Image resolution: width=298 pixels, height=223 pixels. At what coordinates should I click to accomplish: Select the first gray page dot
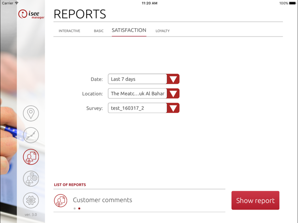75,208
